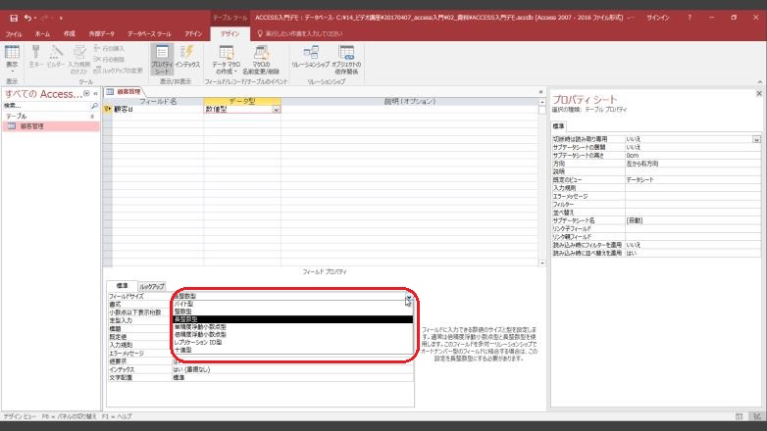Screen dimensions: 767x431
Task: Click 既定のビュー value データシート
Action: click(x=692, y=180)
